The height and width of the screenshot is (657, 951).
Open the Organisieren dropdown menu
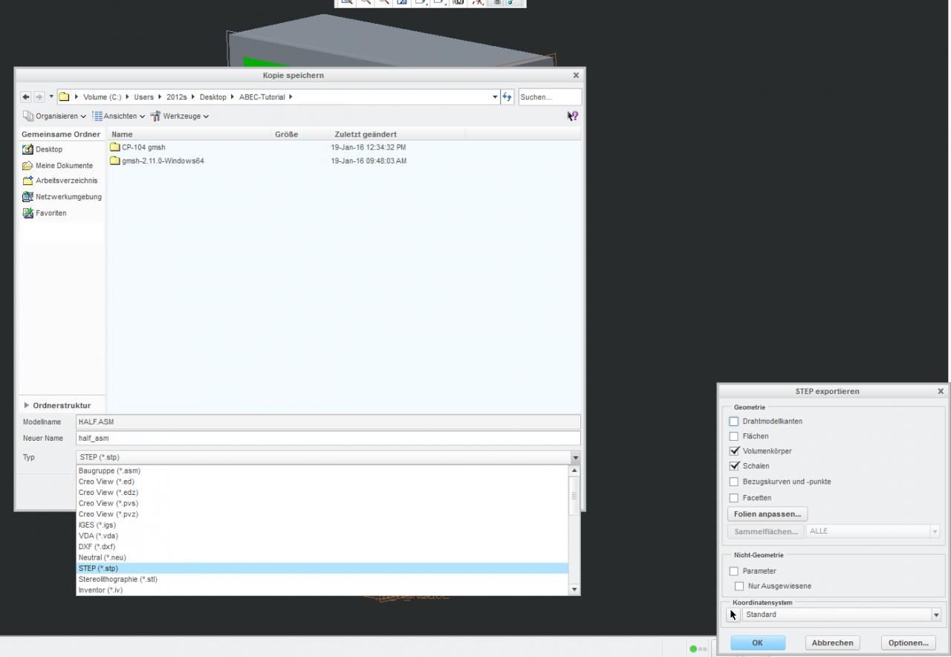(54, 116)
